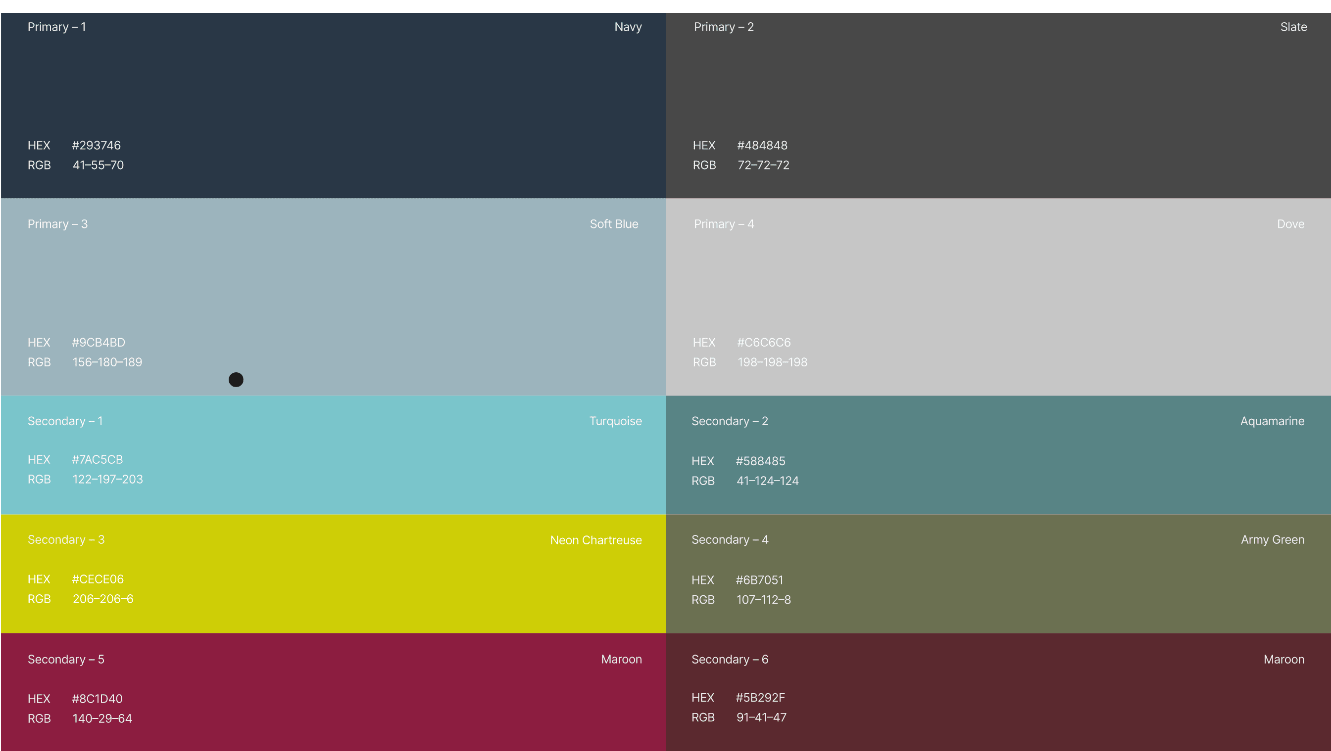
Task: Select Maroon name in Secondary – 6 swatch
Action: (x=1283, y=660)
